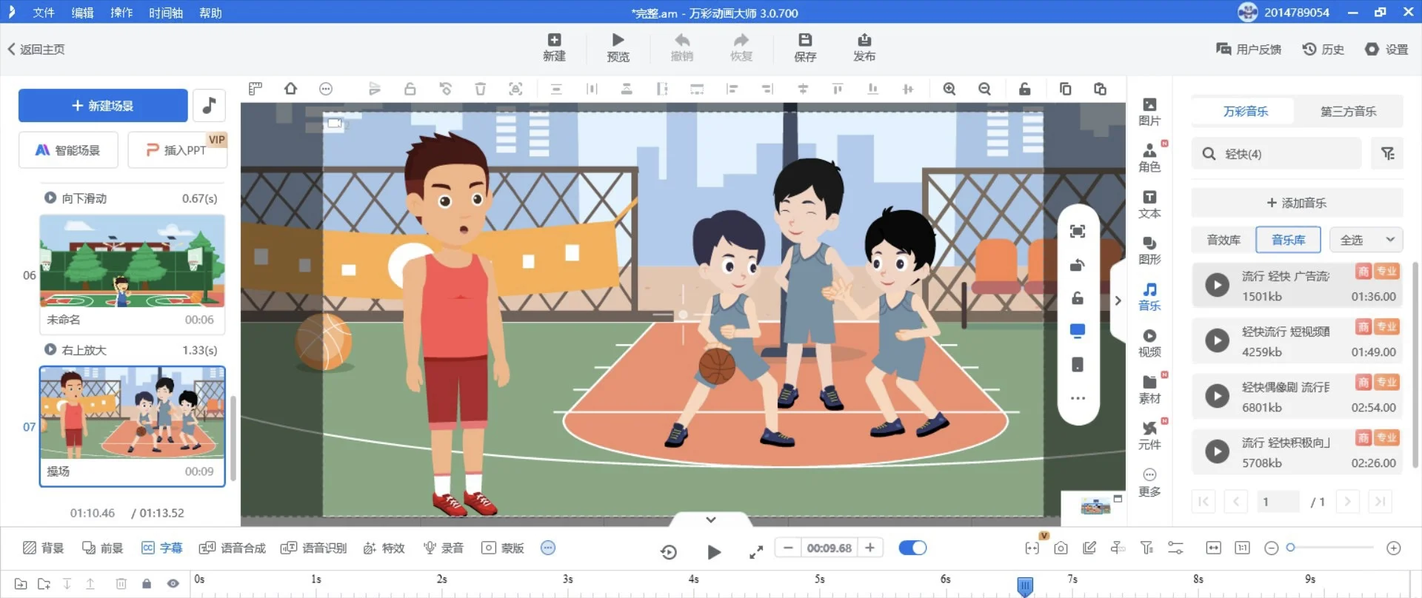The height and width of the screenshot is (598, 1422).
Task: Toggle the lock icon in canvas toolbar
Action: [x=1025, y=89]
